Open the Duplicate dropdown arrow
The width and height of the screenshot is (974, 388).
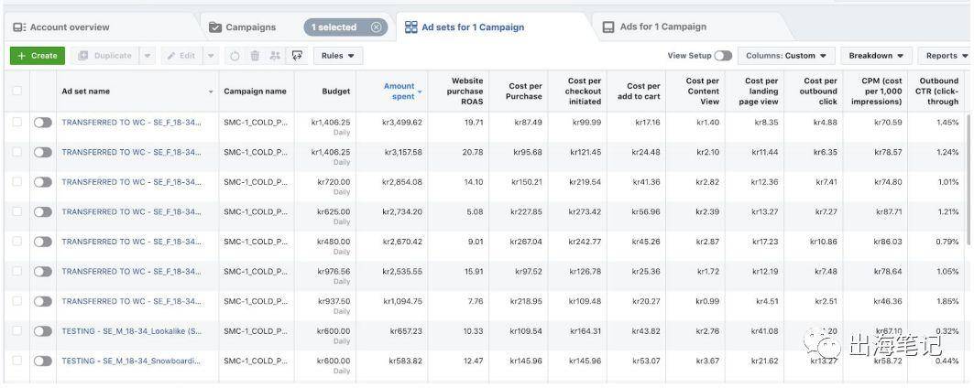pos(148,55)
